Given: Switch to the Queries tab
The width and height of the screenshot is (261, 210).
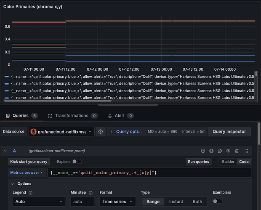Looking at the screenshot, I should click(22, 116).
